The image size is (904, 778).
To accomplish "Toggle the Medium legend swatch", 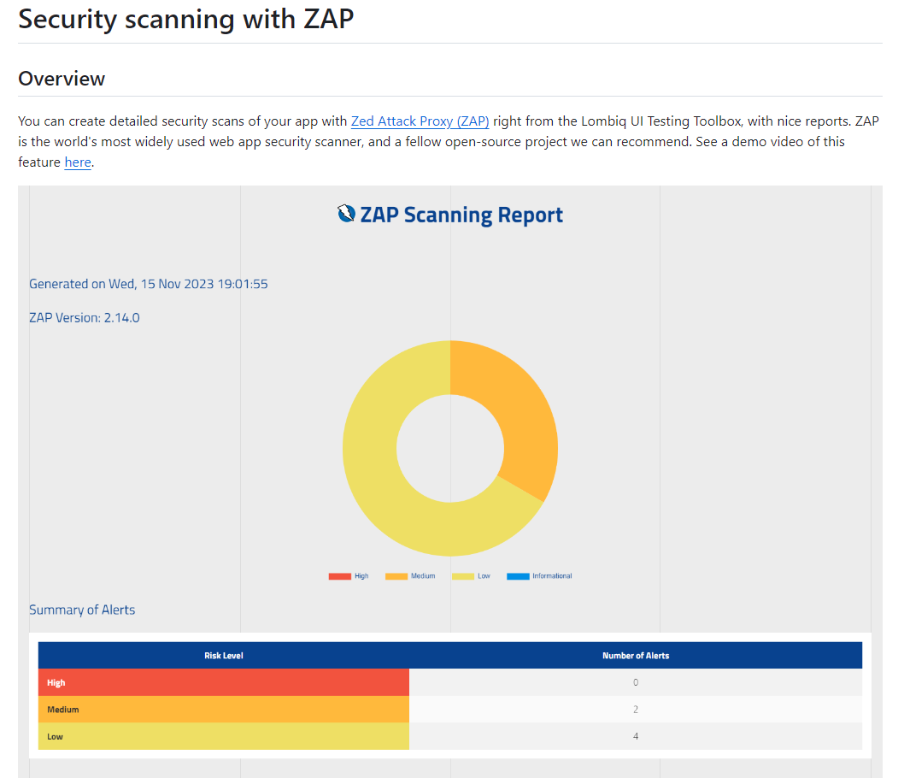I will tap(396, 576).
